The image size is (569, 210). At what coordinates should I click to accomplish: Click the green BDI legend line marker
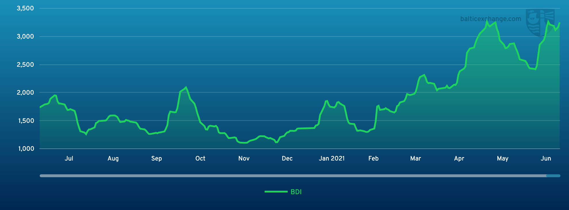(276, 192)
